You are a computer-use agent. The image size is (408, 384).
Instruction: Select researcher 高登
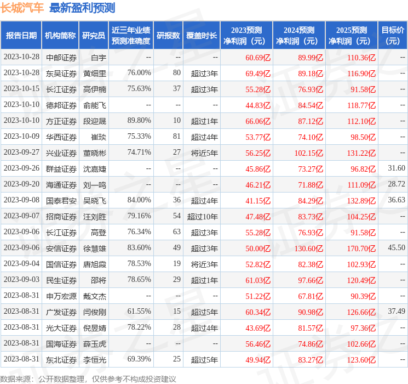[99, 233]
